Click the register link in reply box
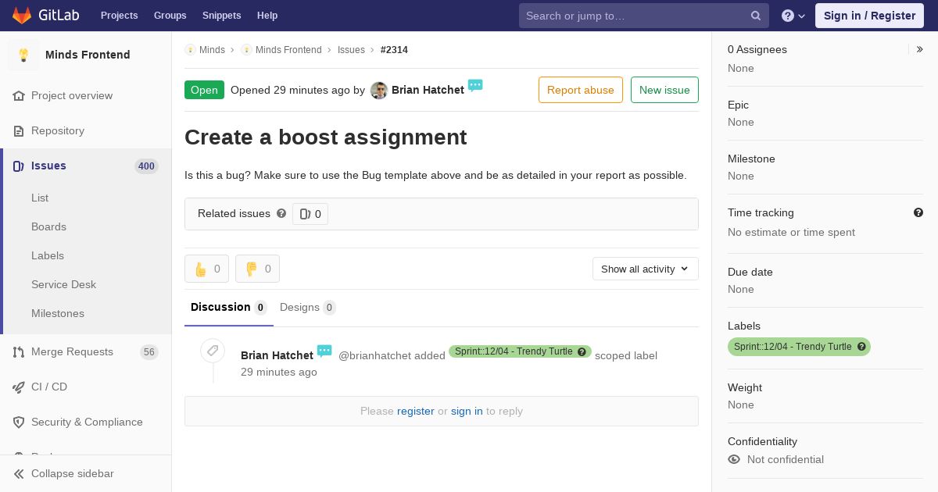This screenshot has height=492, width=938. pos(416,411)
